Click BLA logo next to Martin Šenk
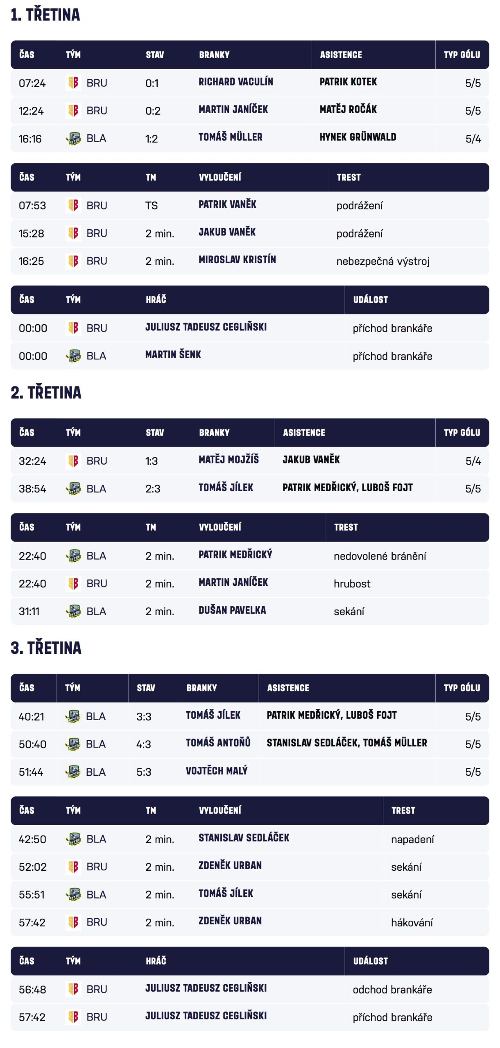Screen dimensions: 500x1048 click(x=73, y=356)
